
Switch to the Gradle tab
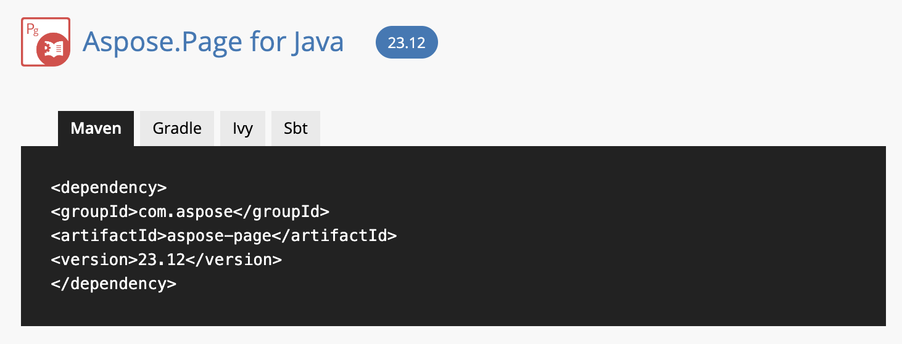(x=177, y=128)
